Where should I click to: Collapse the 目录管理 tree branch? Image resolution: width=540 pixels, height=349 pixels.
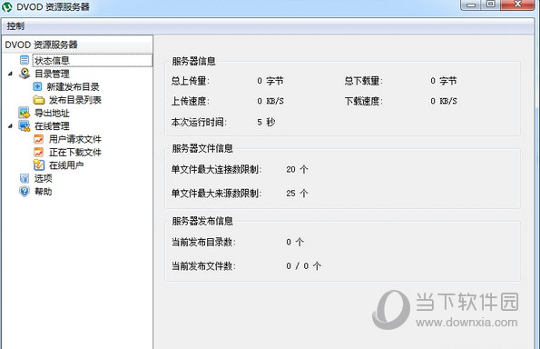tap(10, 74)
